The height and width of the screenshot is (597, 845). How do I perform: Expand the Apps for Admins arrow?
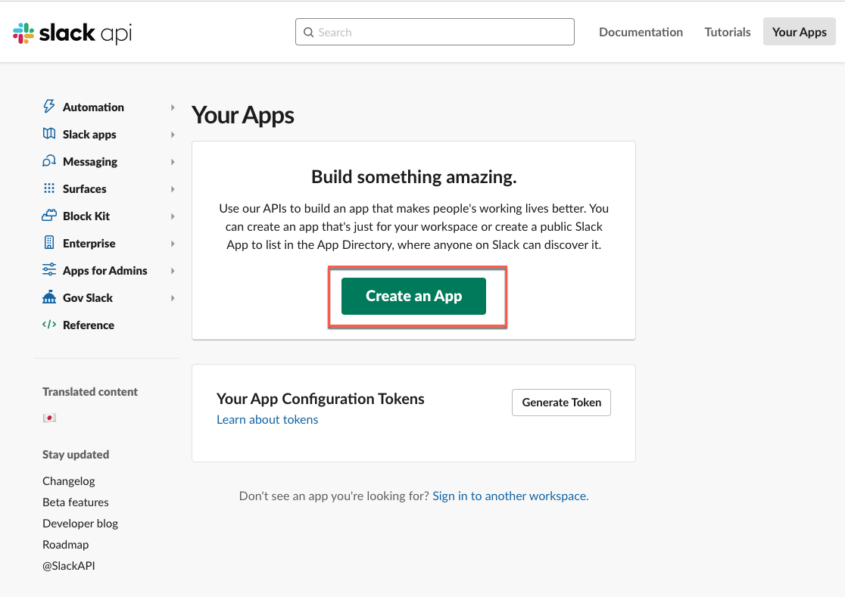173,271
